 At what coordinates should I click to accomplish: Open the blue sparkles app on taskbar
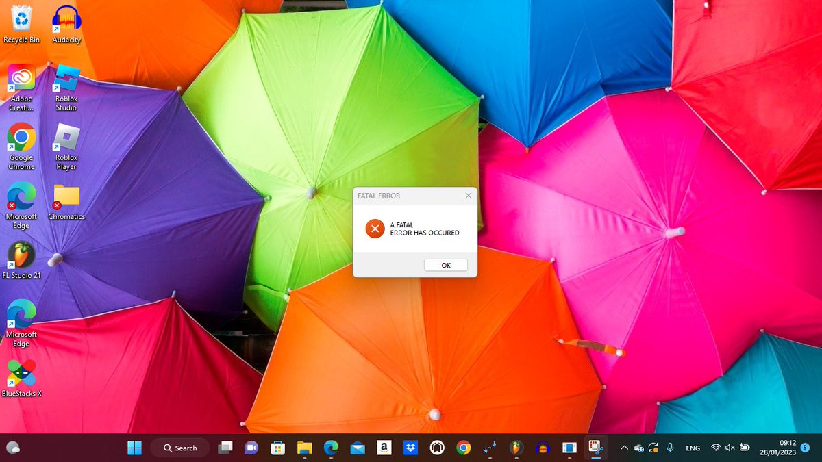tap(490, 448)
